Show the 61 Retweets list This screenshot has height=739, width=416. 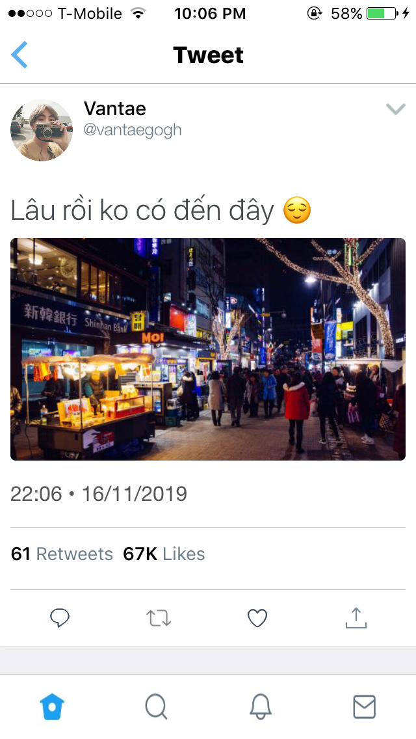click(62, 554)
